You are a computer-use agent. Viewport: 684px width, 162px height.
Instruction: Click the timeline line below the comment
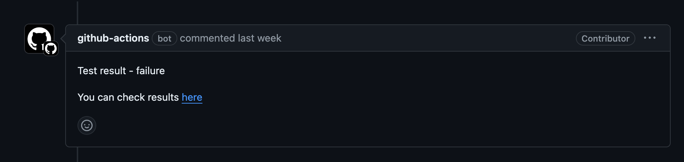click(77, 155)
